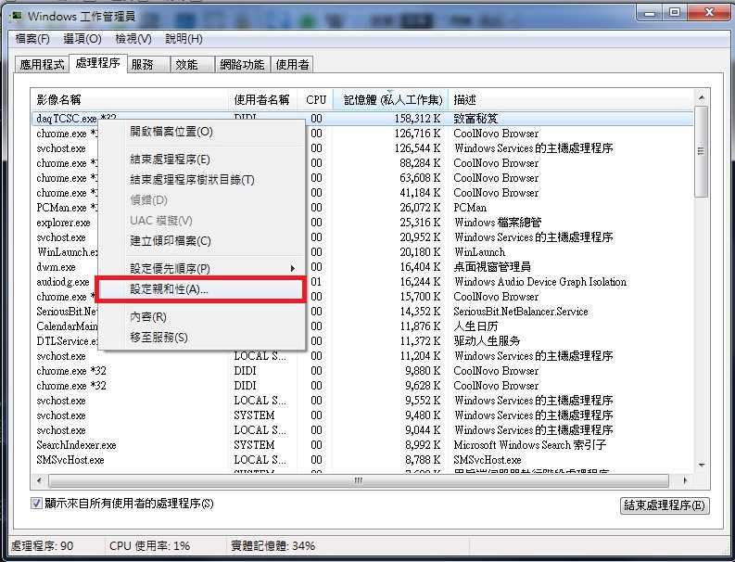Click the 致富秘笈 description cell
Screen dimensions: 735x562
(475, 118)
